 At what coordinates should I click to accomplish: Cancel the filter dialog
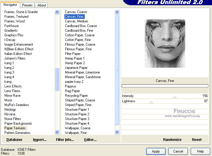[x=178, y=151]
